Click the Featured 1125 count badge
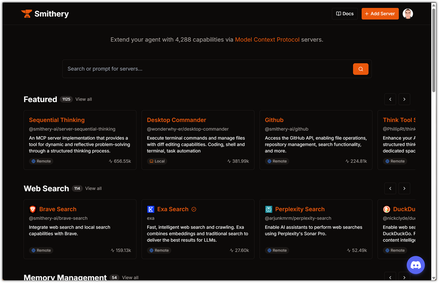The height and width of the screenshot is (283, 439). 66,99
